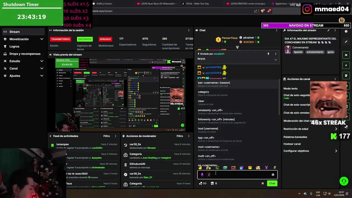Open Configurar objetivos option
The width and height of the screenshot is (352, 198).
(310, 151)
